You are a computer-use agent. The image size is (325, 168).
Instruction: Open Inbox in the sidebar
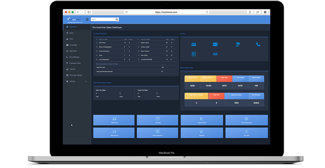click(x=77, y=39)
